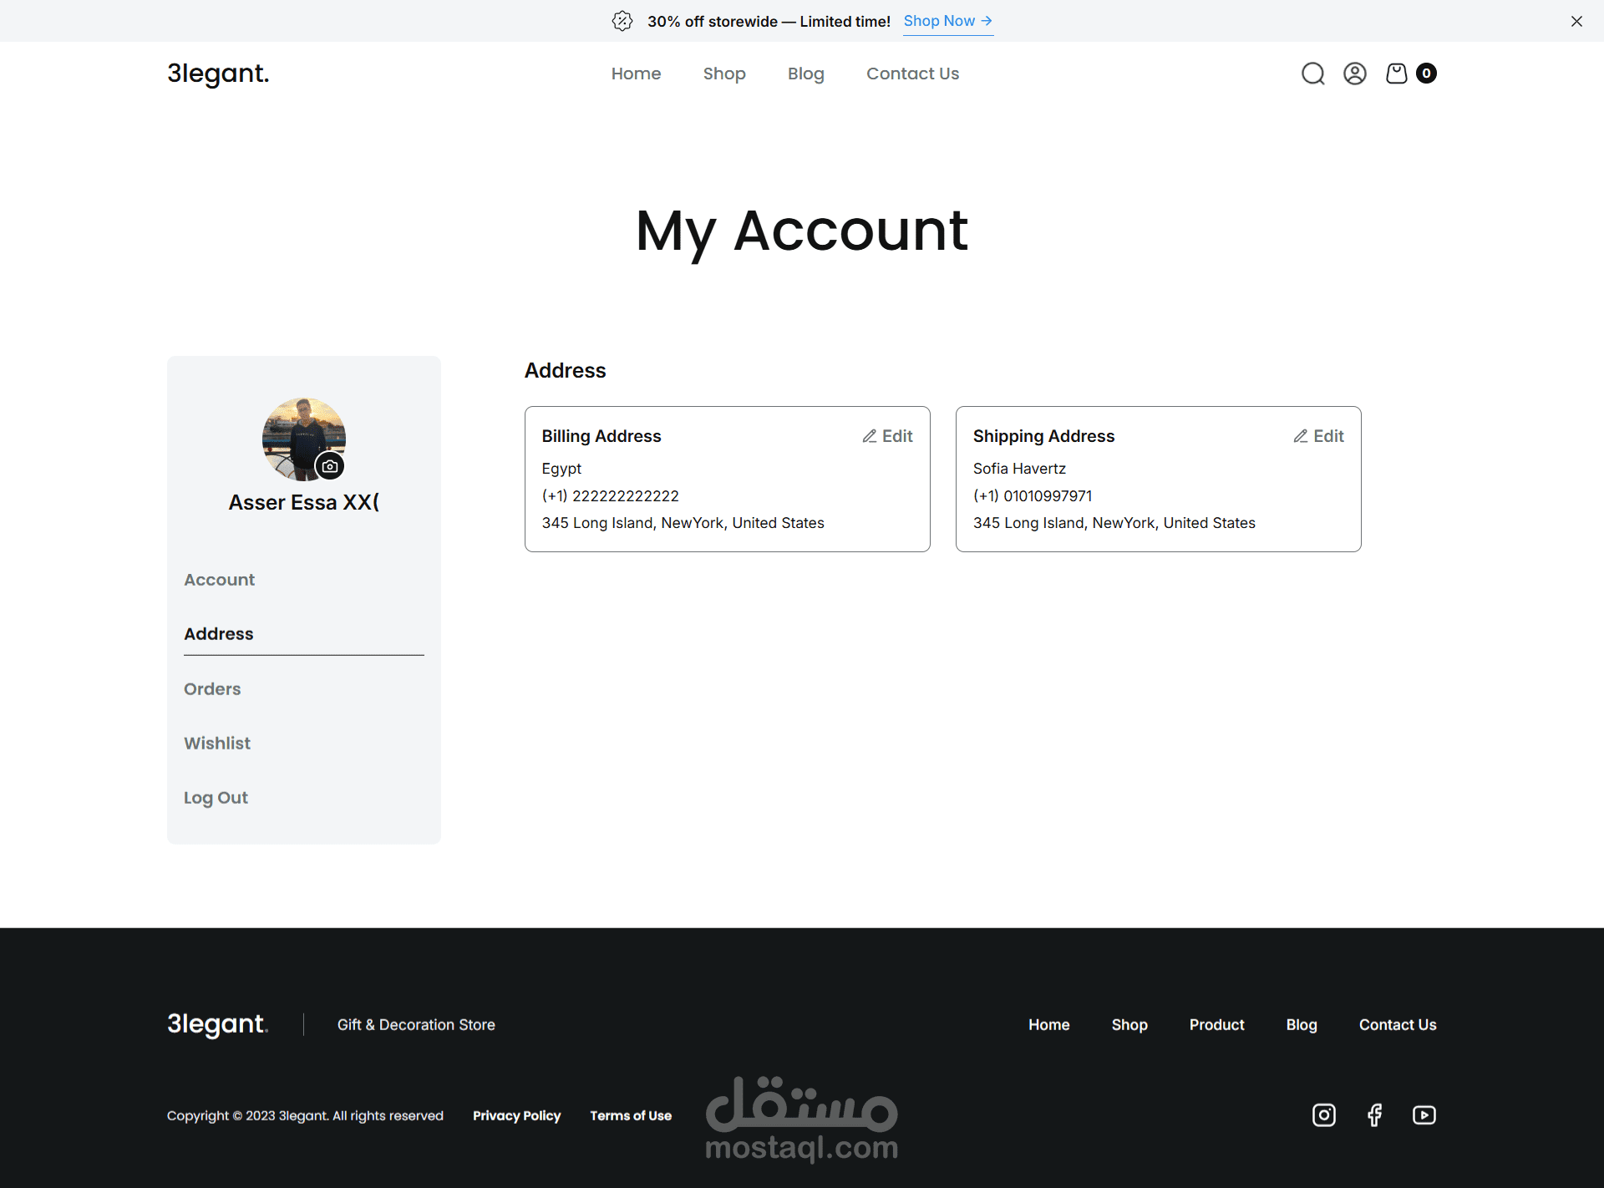Click the 3legant header logo
Screen dimensions: 1604x1188
tap(218, 74)
